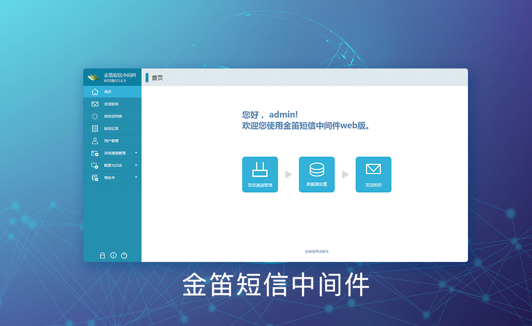Image resolution: width=532 pixels, height=326 pixels.
Task: Click the 金笛 lotus logo icon
Action: point(93,77)
